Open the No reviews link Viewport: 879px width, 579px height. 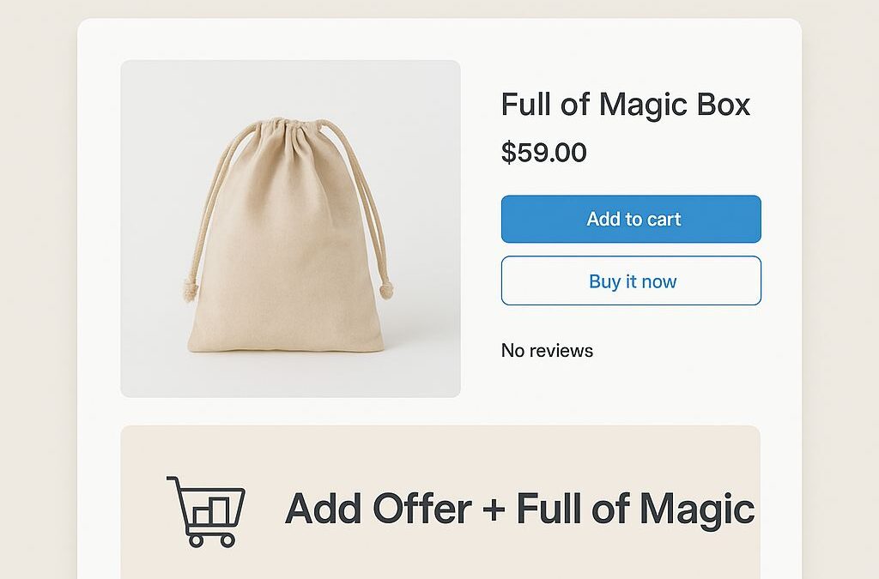click(x=547, y=350)
